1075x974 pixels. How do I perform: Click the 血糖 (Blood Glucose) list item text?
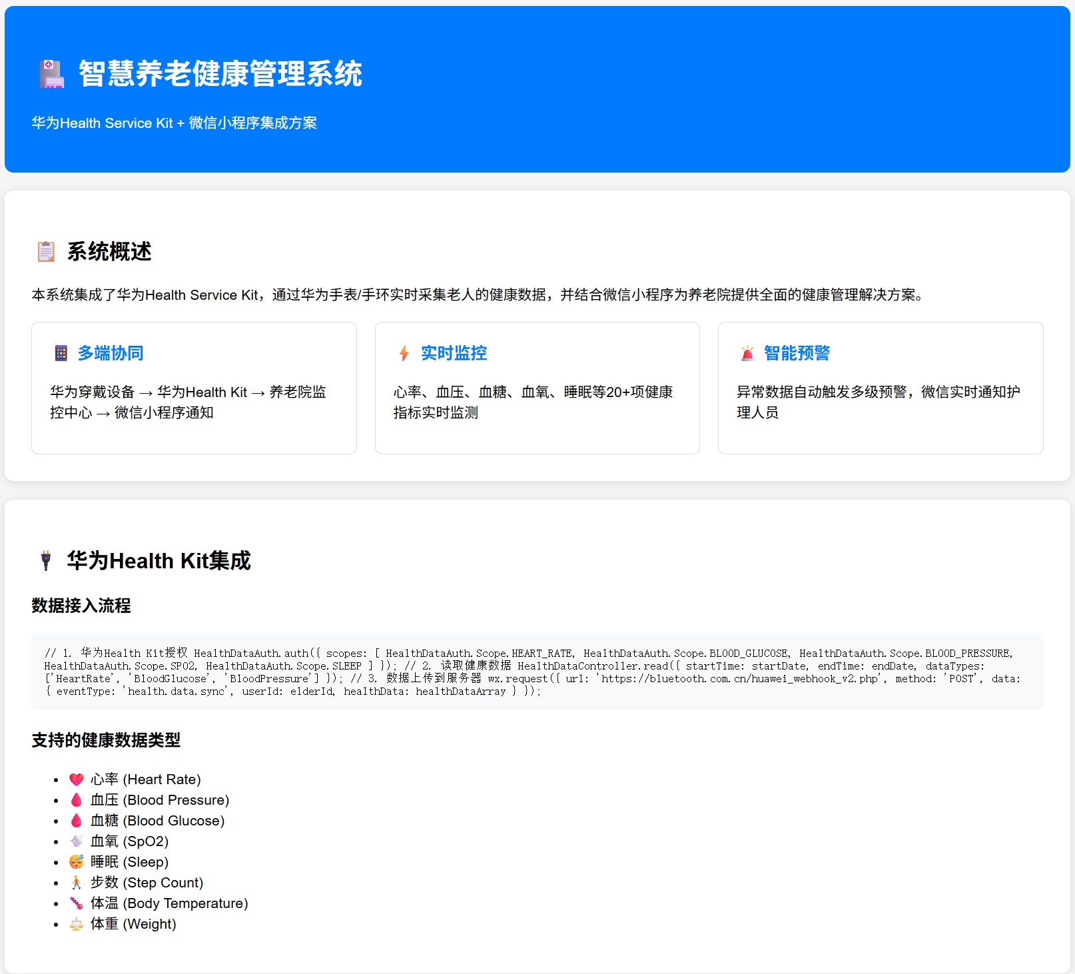click(157, 821)
